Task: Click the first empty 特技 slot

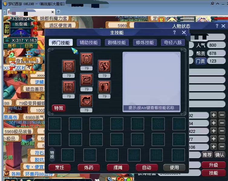Action: pos(68,155)
